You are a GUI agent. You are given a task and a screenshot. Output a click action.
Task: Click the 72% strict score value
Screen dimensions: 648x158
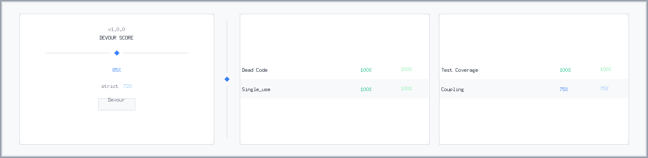pyautogui.click(x=128, y=86)
